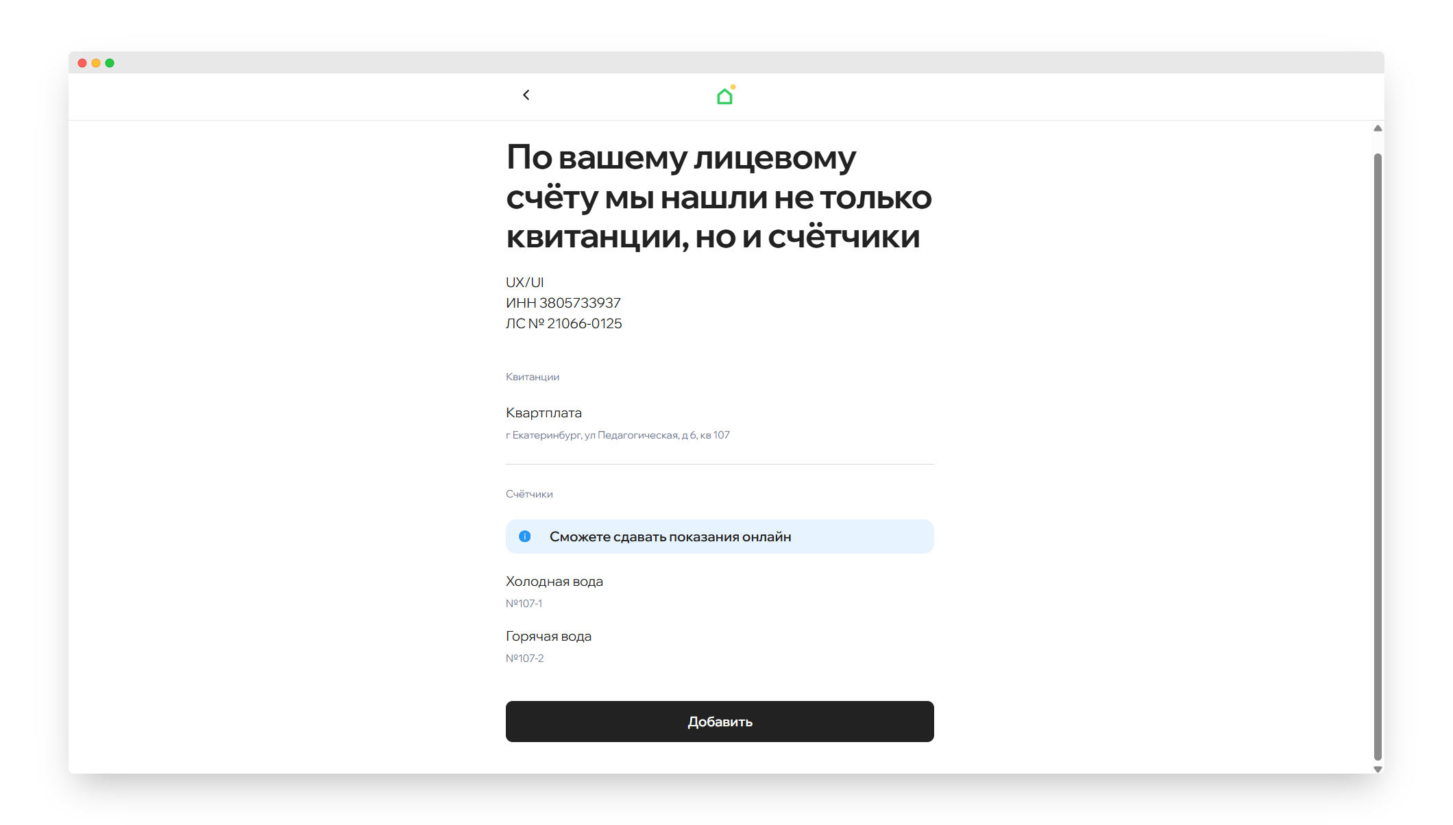Click the ЛС № 21066-0125 account number
Viewport: 1453px width, 825px height.
click(563, 323)
